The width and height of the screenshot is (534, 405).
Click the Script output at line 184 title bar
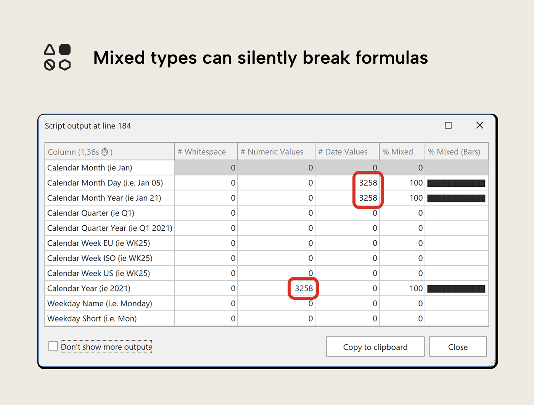[x=88, y=125]
